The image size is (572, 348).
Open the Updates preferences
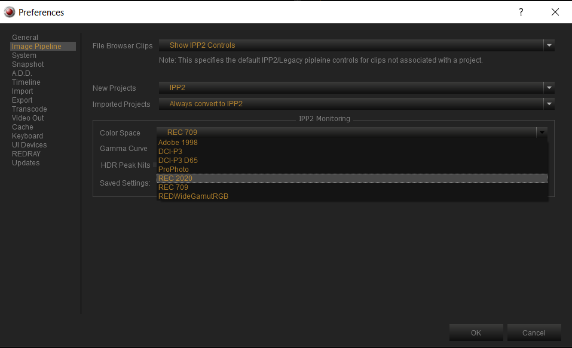click(26, 162)
